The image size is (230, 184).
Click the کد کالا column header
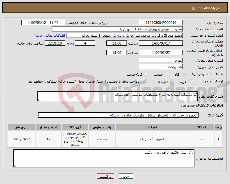[201, 127]
